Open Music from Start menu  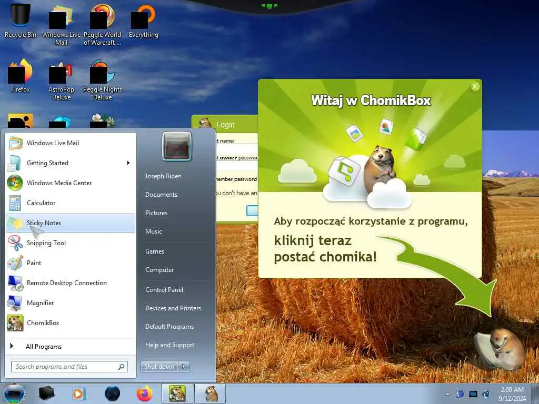click(x=154, y=231)
